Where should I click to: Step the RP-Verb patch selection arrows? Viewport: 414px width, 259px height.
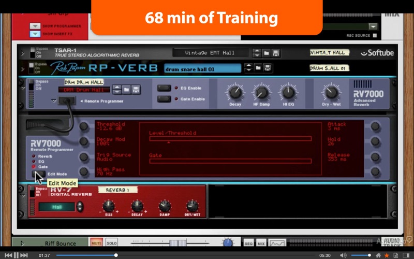(248, 68)
